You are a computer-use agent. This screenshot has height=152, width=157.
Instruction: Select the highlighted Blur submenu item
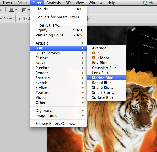[58, 48]
